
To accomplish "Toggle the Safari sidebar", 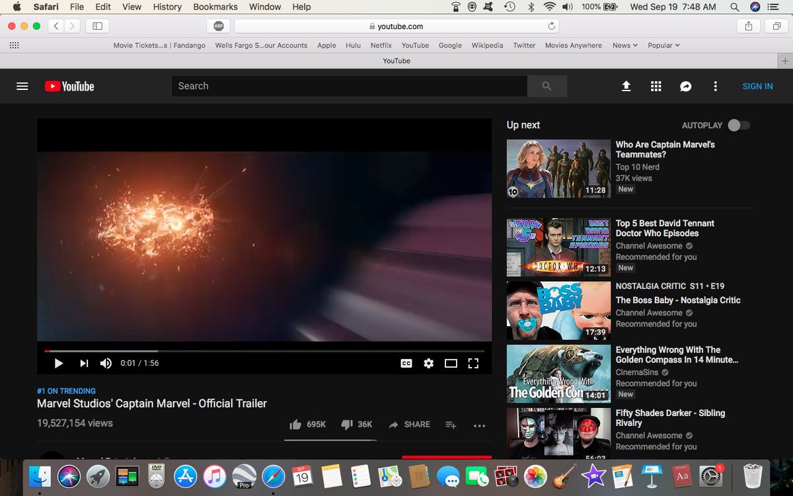I will 97,26.
